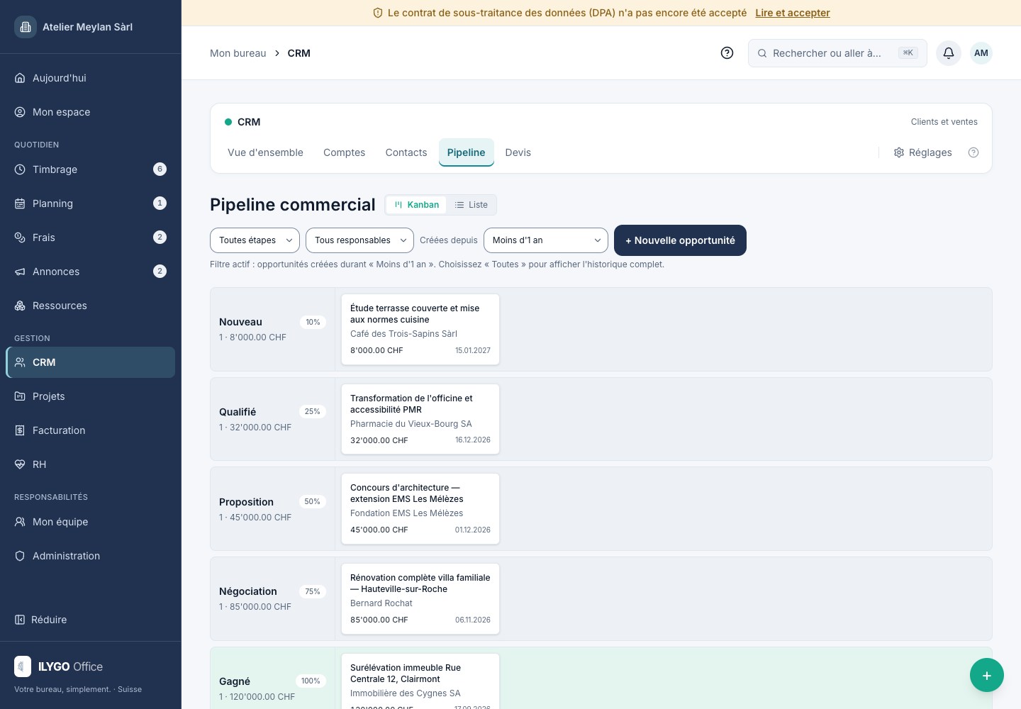Screen dimensions: 1021x709
Task: Open the Comptes tab
Action: tap(345, 152)
